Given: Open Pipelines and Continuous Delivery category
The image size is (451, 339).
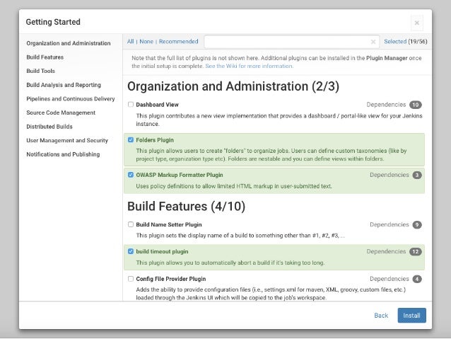Looking at the screenshot, I should coord(71,99).
